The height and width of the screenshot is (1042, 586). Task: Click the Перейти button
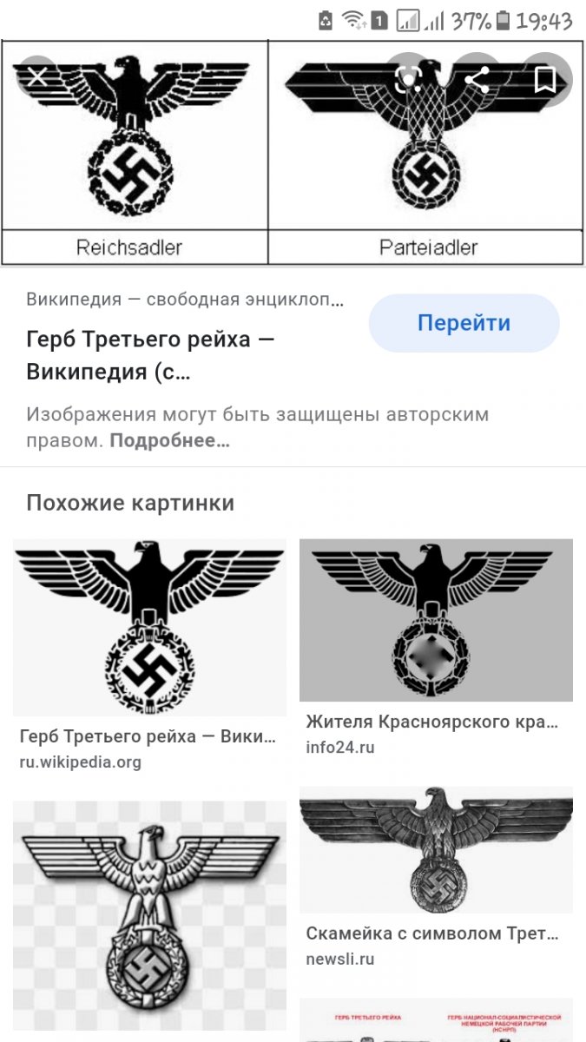pyautogui.click(x=464, y=323)
